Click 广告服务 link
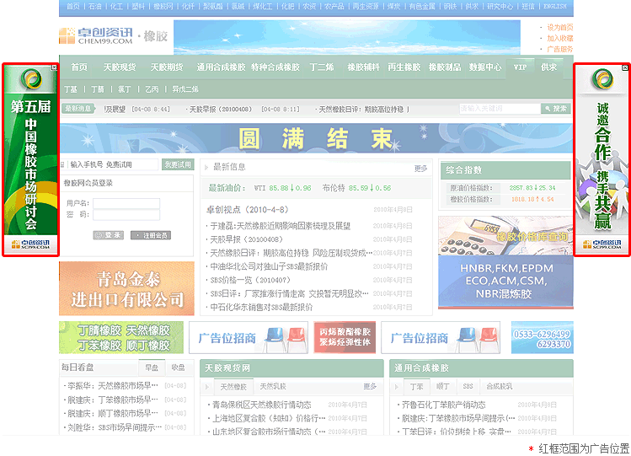 559,49
